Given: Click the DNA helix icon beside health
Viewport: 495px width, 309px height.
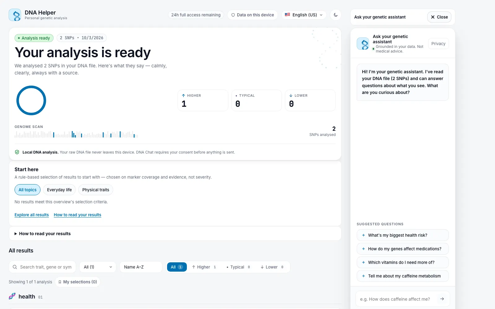Looking at the screenshot, I should 12,296.
